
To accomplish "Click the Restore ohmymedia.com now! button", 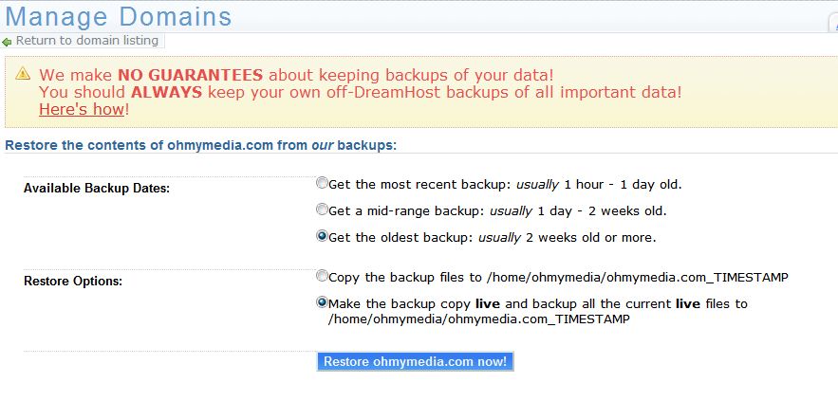I will click(x=416, y=361).
